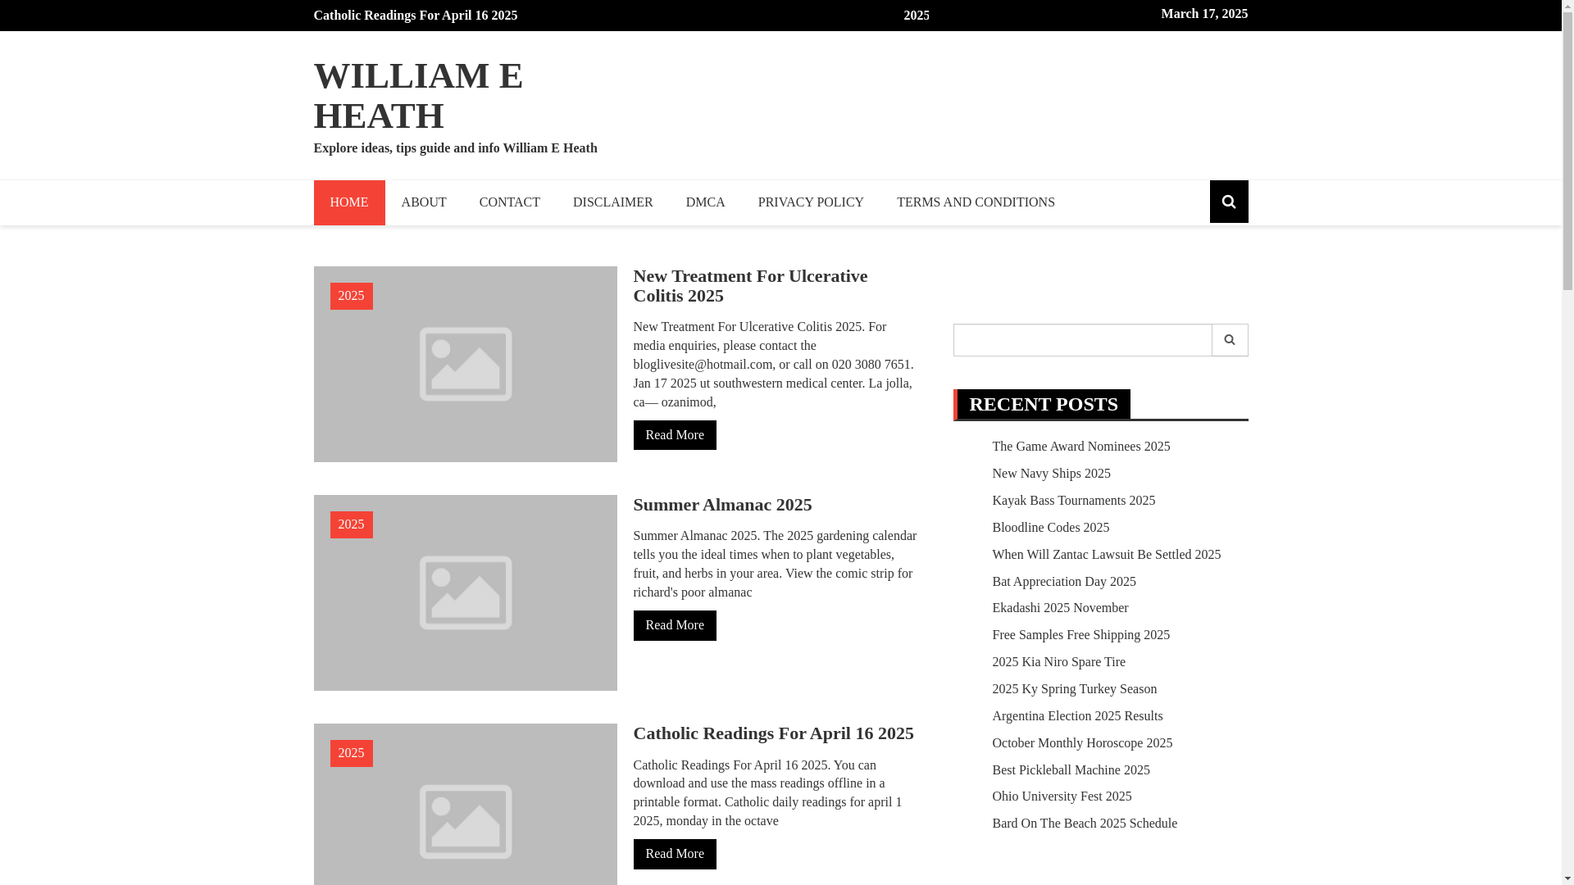The image size is (1574, 885).
Task: Focus the sidebar search input field
Action: [x=1082, y=340]
